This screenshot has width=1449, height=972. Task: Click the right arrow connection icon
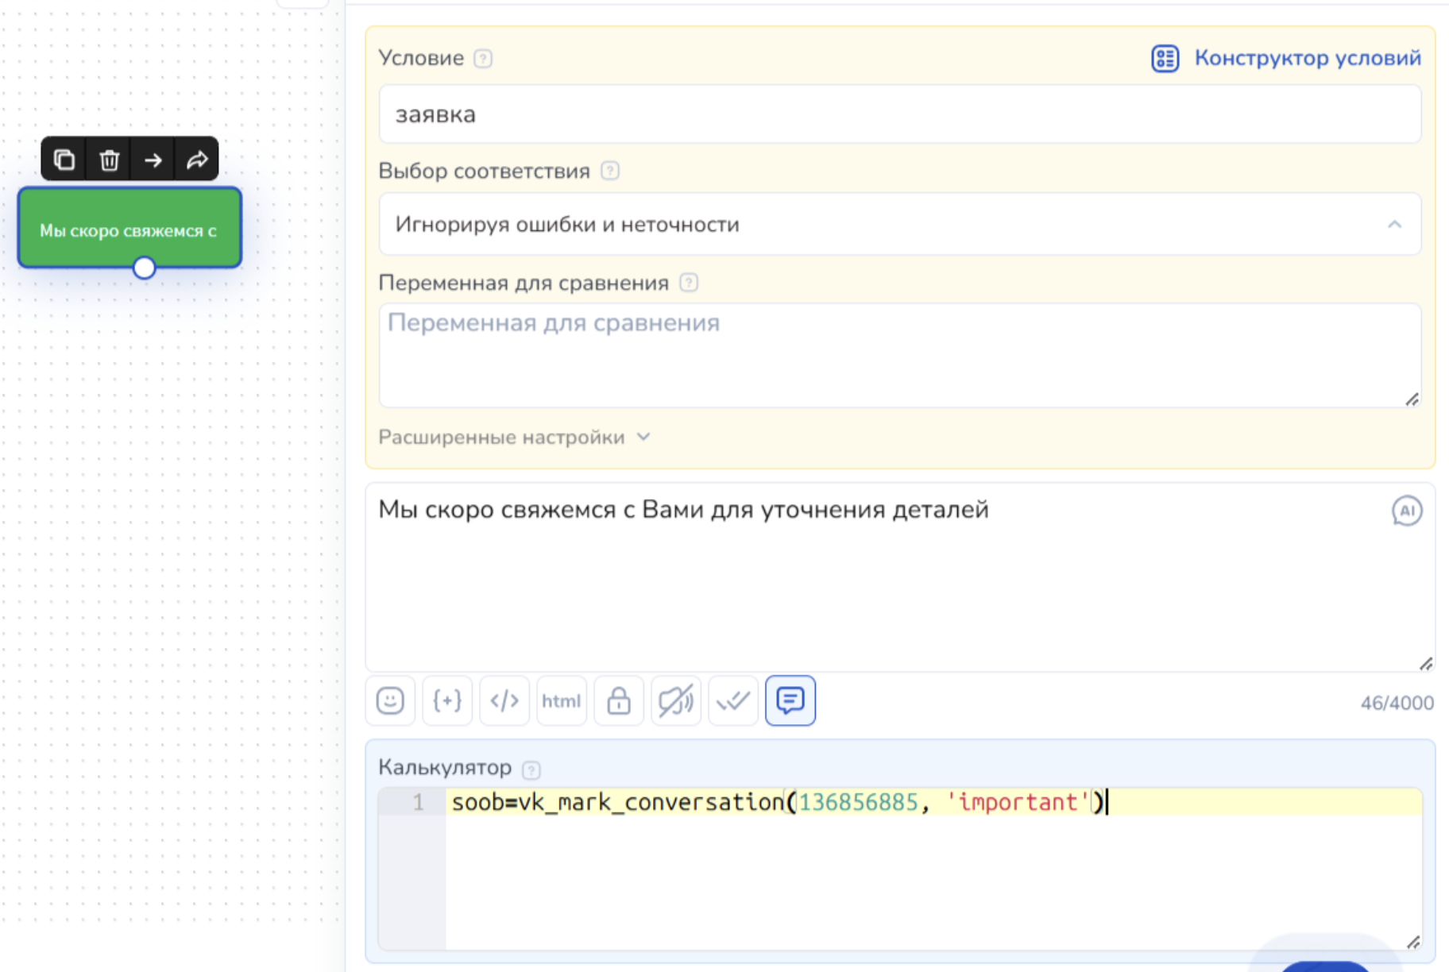point(153,160)
